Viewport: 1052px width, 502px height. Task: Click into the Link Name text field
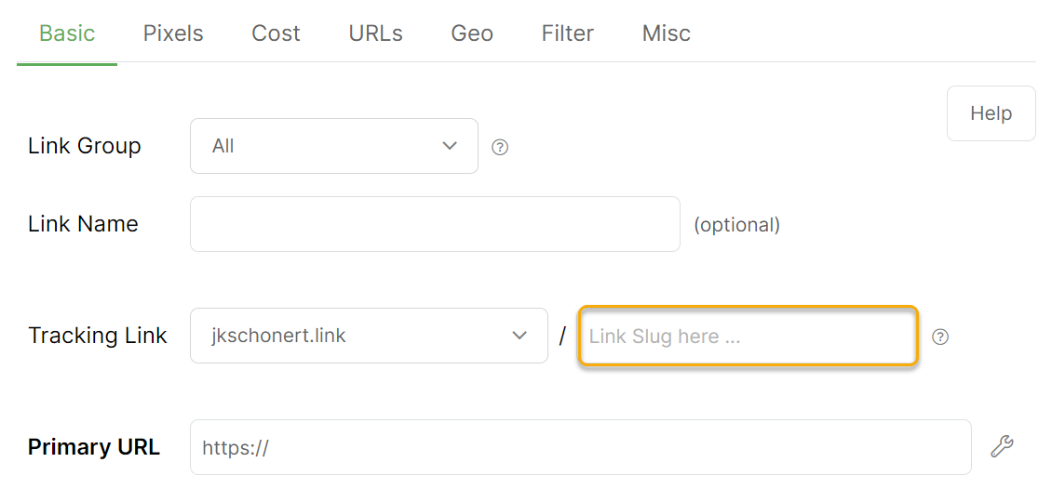[x=435, y=224]
